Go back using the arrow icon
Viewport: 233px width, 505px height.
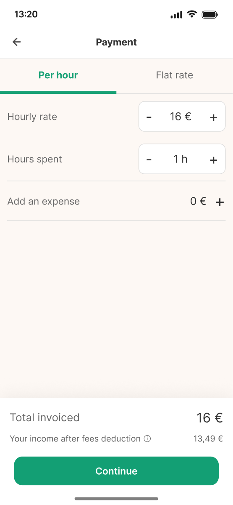click(x=16, y=42)
